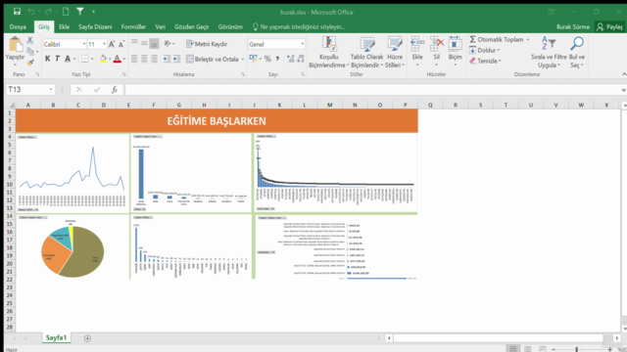Viewport: 627px width, 352px height.
Task: Cut the selection with the scissors icon
Action: coord(30,40)
